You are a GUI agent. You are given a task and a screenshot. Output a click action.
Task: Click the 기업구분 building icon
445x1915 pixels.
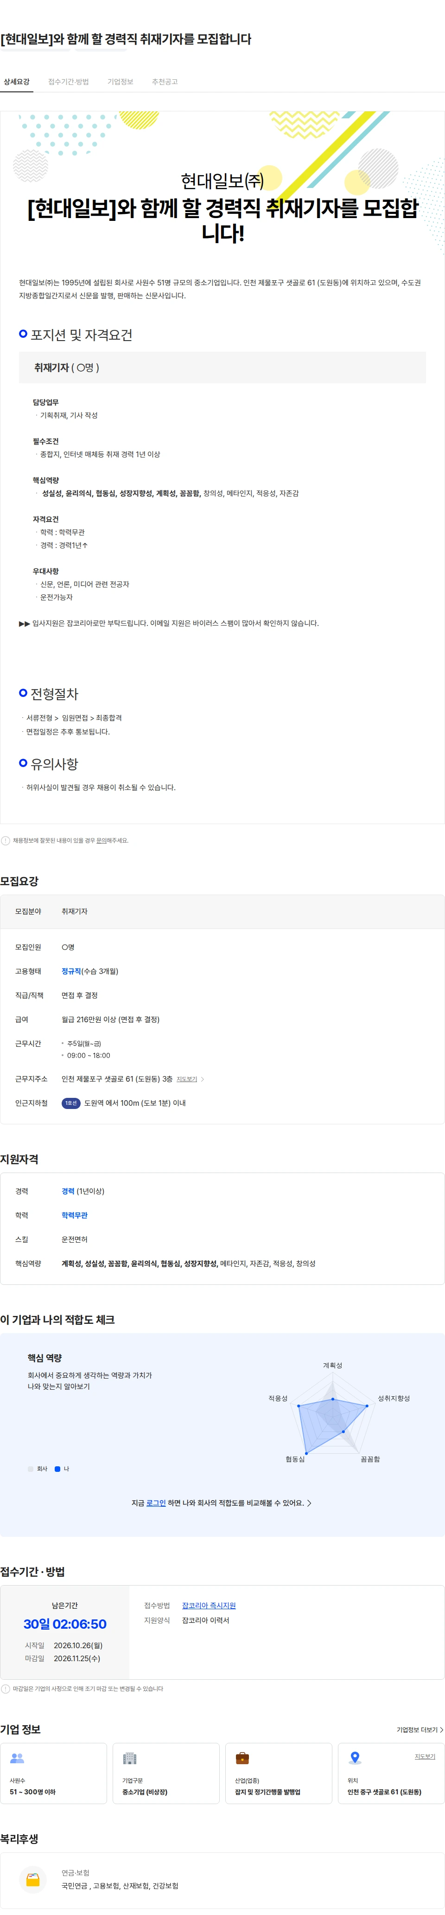coord(129,1758)
